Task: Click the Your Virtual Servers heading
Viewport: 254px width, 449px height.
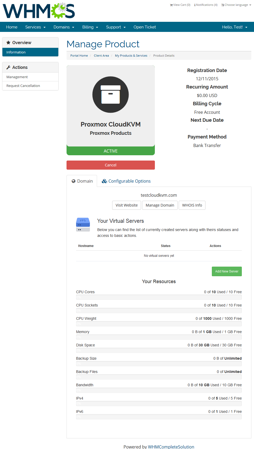Action: click(x=121, y=221)
